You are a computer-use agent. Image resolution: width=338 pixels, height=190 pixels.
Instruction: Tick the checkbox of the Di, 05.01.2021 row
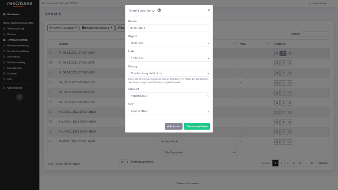click(x=51, y=141)
